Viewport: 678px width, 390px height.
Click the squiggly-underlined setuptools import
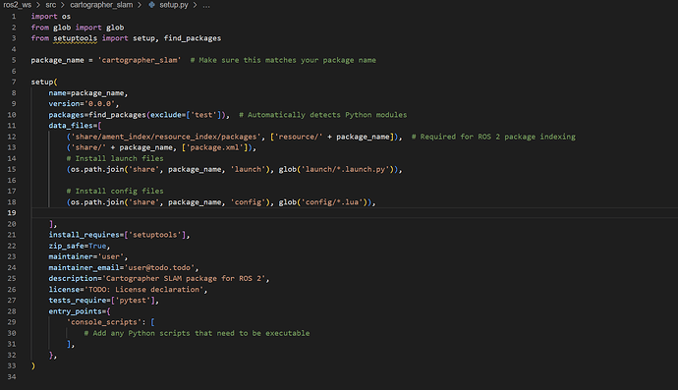(x=76, y=38)
